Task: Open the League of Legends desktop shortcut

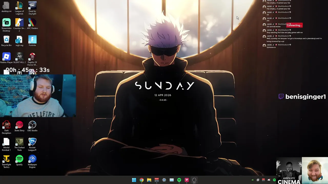Action: [x=19, y=8]
